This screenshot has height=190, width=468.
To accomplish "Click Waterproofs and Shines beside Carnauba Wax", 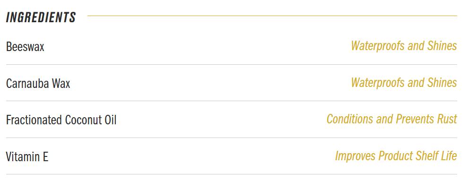I will (x=404, y=83).
